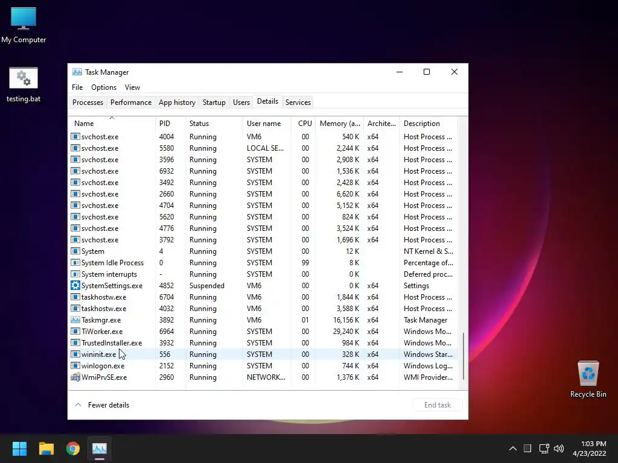Click the WmiPrvSE.exe process icon
Viewport: 618px width, 463px height.
pos(75,377)
